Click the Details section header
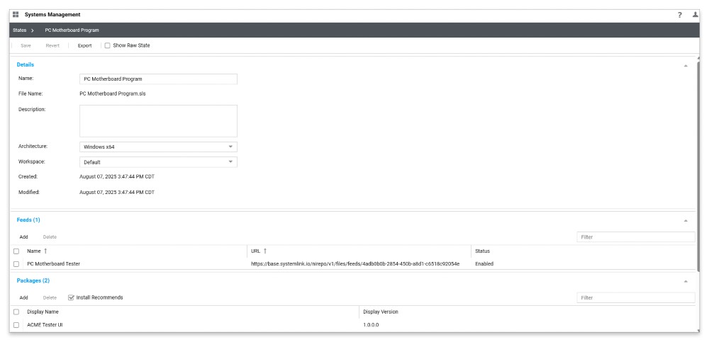Screen dimensions: 709x342 pos(26,64)
